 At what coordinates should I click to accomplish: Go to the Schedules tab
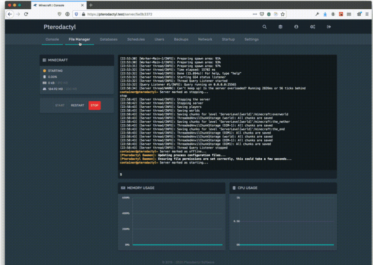click(136, 39)
